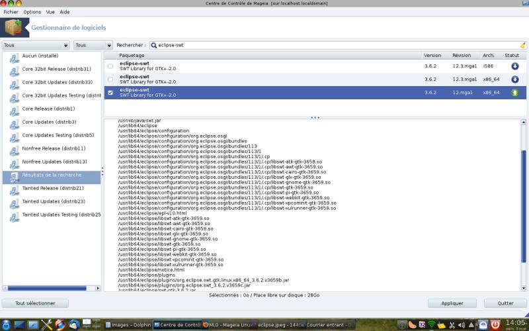Click the clear search broom icon
Image resolution: width=529 pixels, height=331 pixels.
[522, 45]
